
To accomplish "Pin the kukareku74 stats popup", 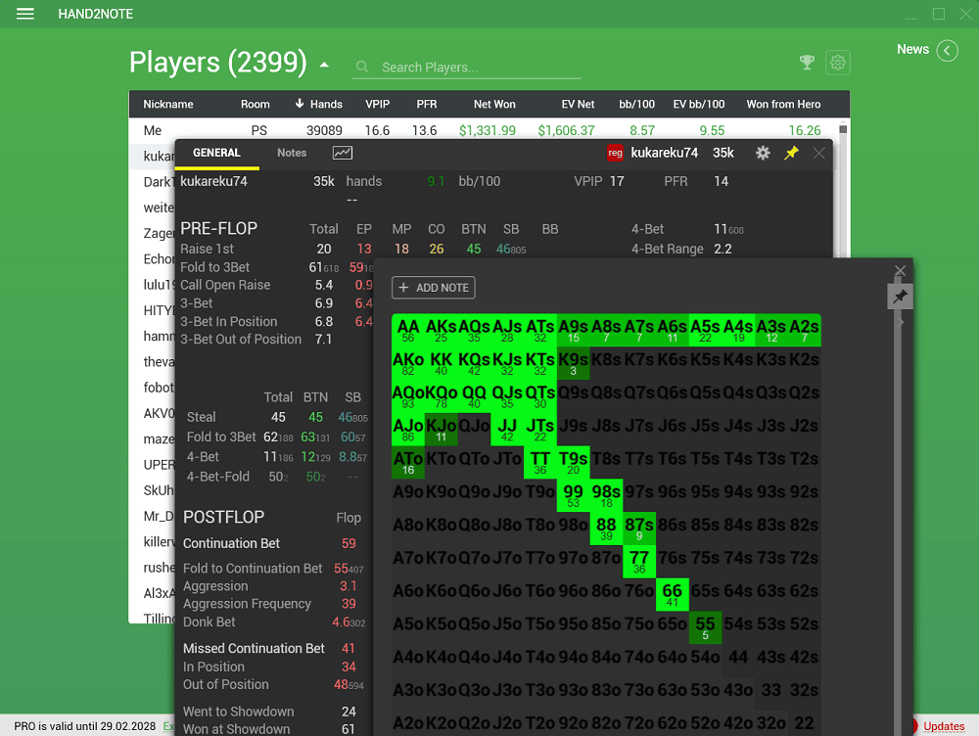I will (791, 153).
